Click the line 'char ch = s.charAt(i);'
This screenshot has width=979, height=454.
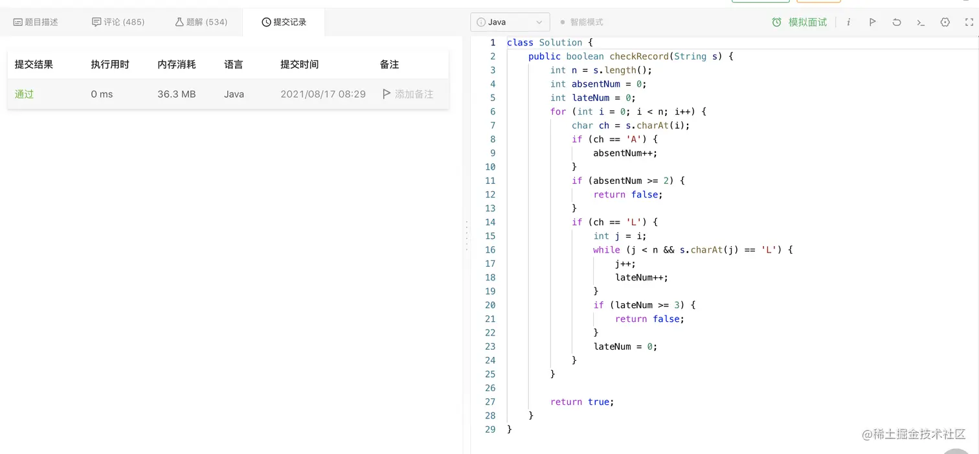[631, 126]
